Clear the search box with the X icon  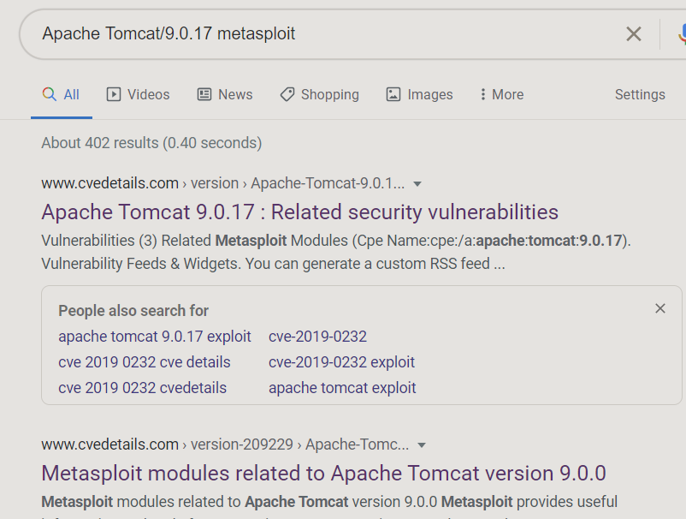tap(633, 34)
